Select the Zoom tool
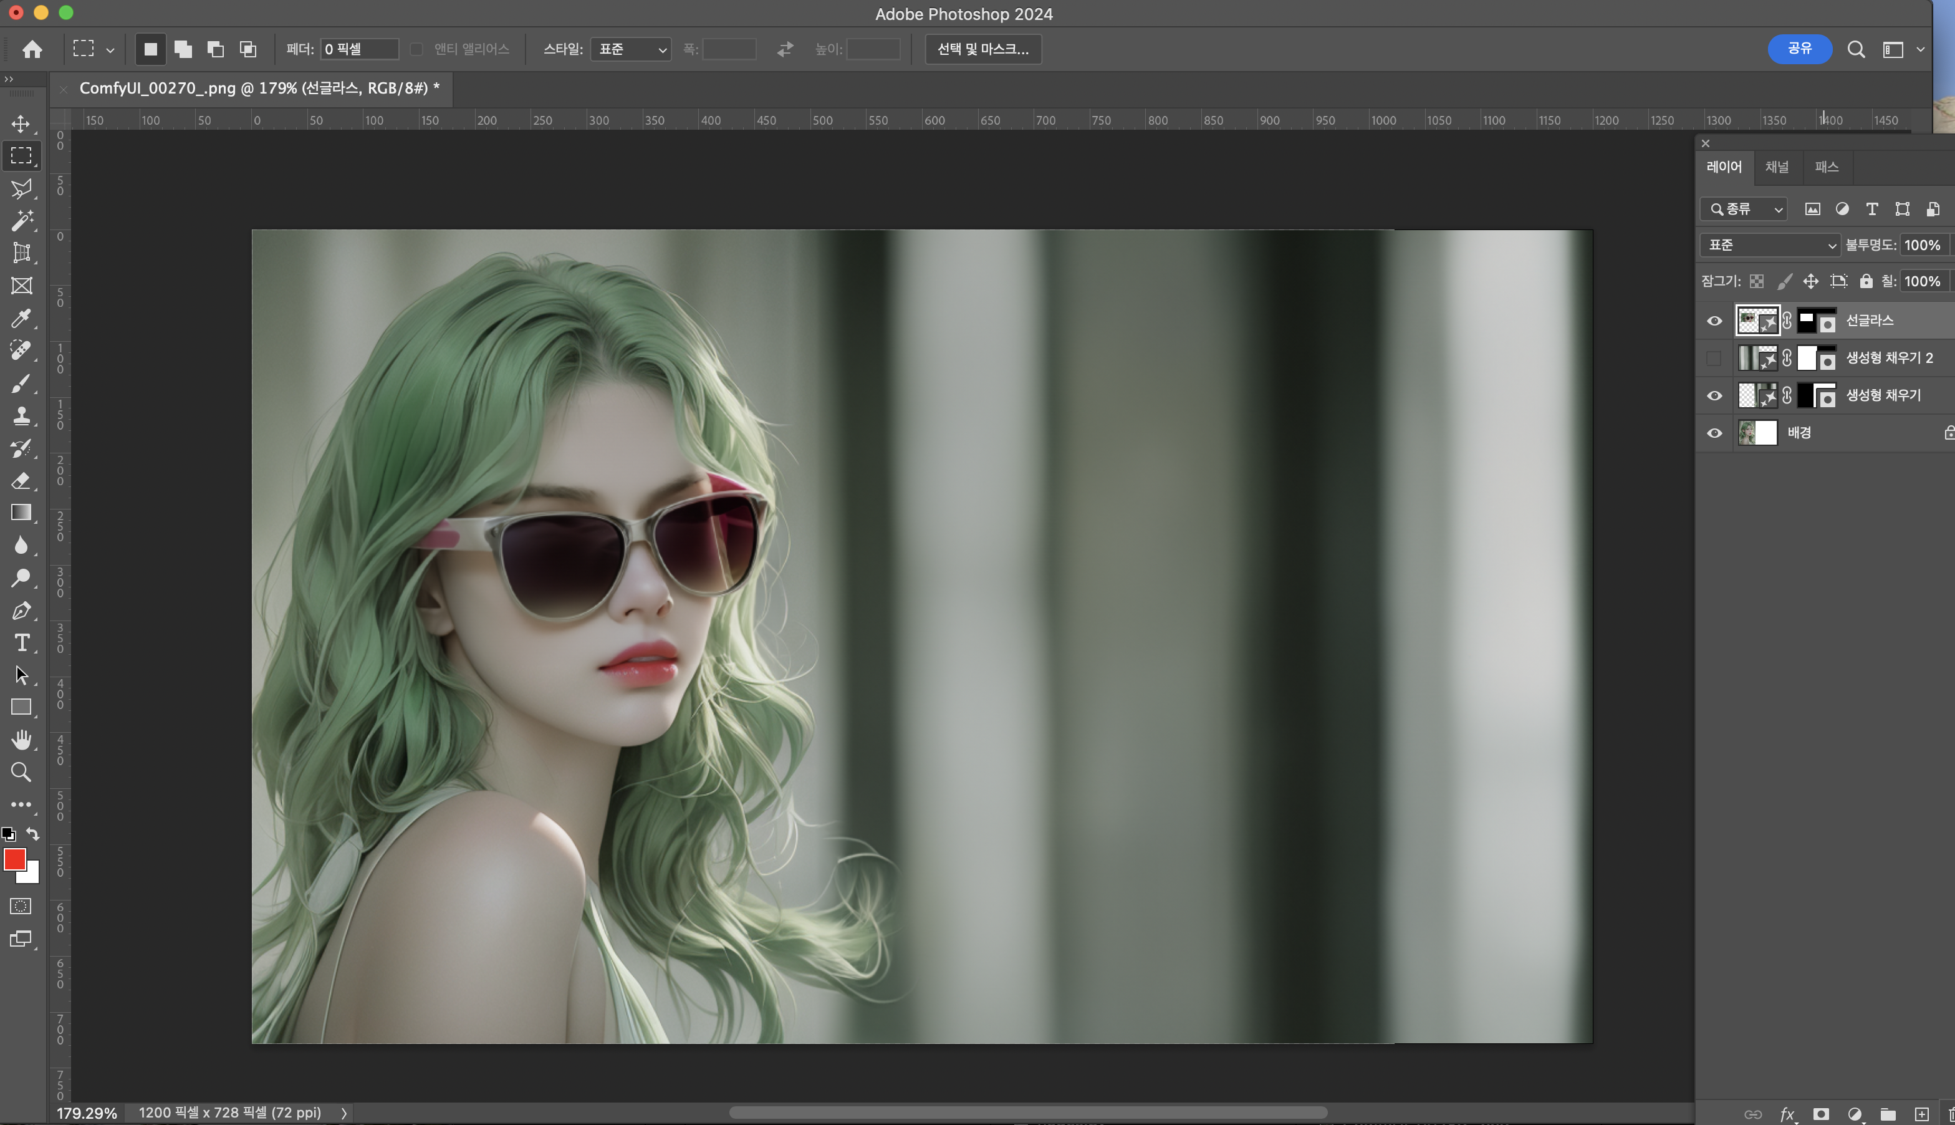Screen dimensions: 1955x1125 [21, 772]
